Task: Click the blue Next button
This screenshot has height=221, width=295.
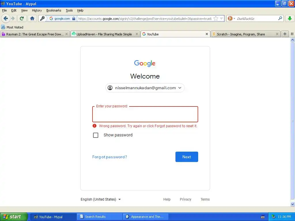Action: [x=187, y=157]
